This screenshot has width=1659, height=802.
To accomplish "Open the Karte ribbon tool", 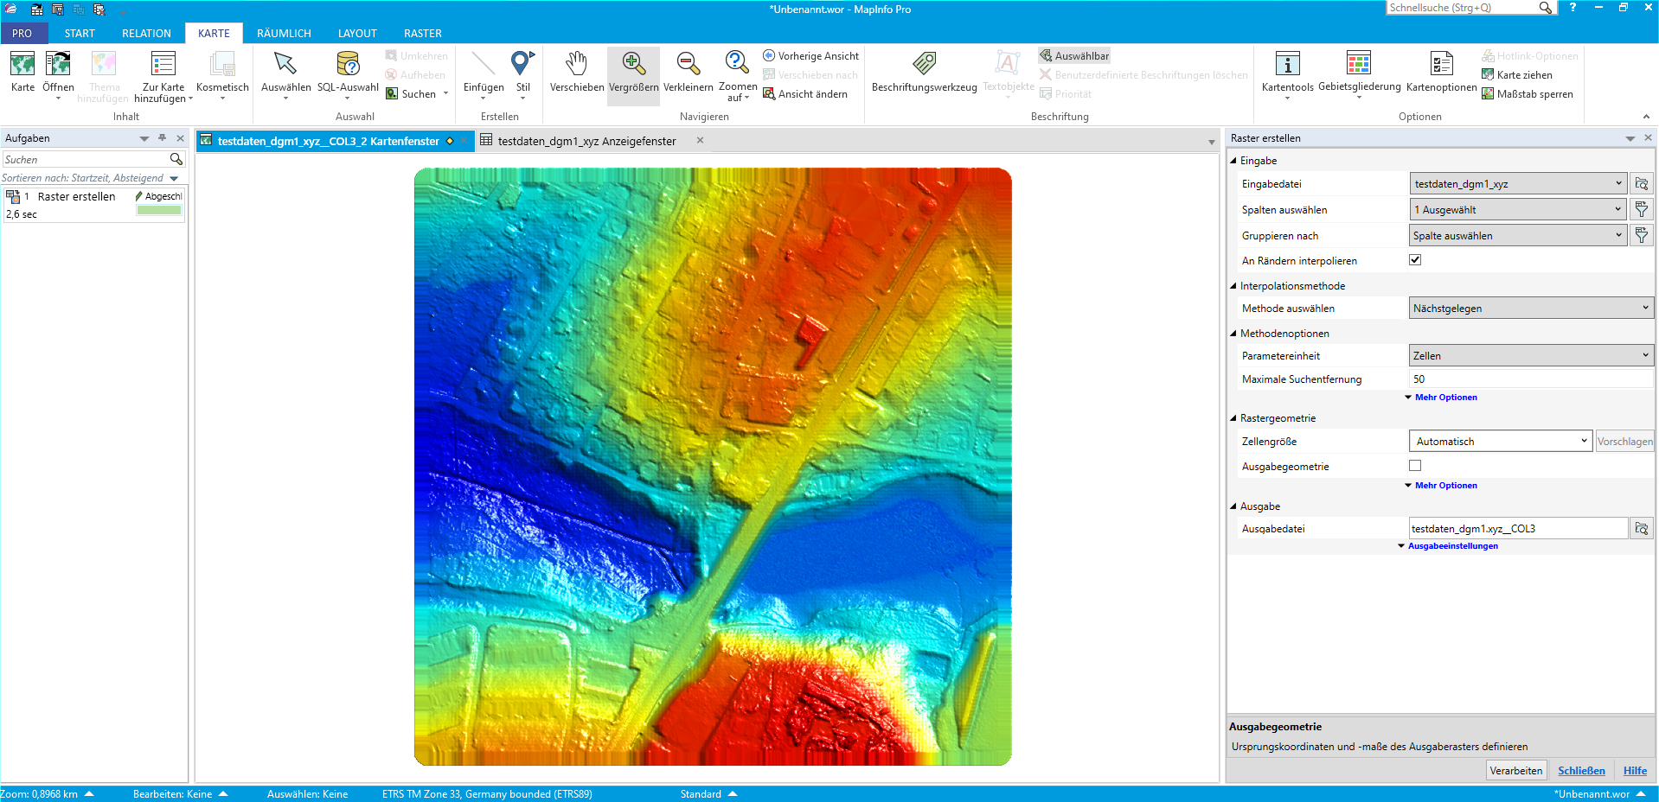I will point(22,72).
